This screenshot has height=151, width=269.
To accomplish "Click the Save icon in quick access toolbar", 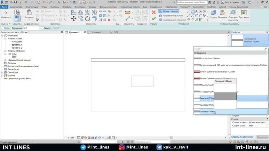I will click(x=16, y=2).
